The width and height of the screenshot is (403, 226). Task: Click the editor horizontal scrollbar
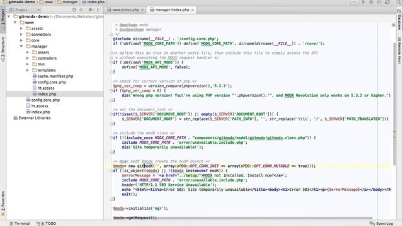tap(264, 218)
